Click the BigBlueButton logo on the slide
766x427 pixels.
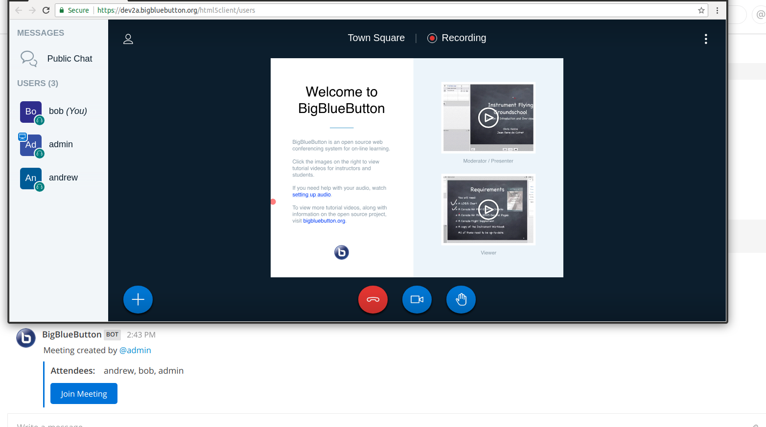click(x=341, y=252)
